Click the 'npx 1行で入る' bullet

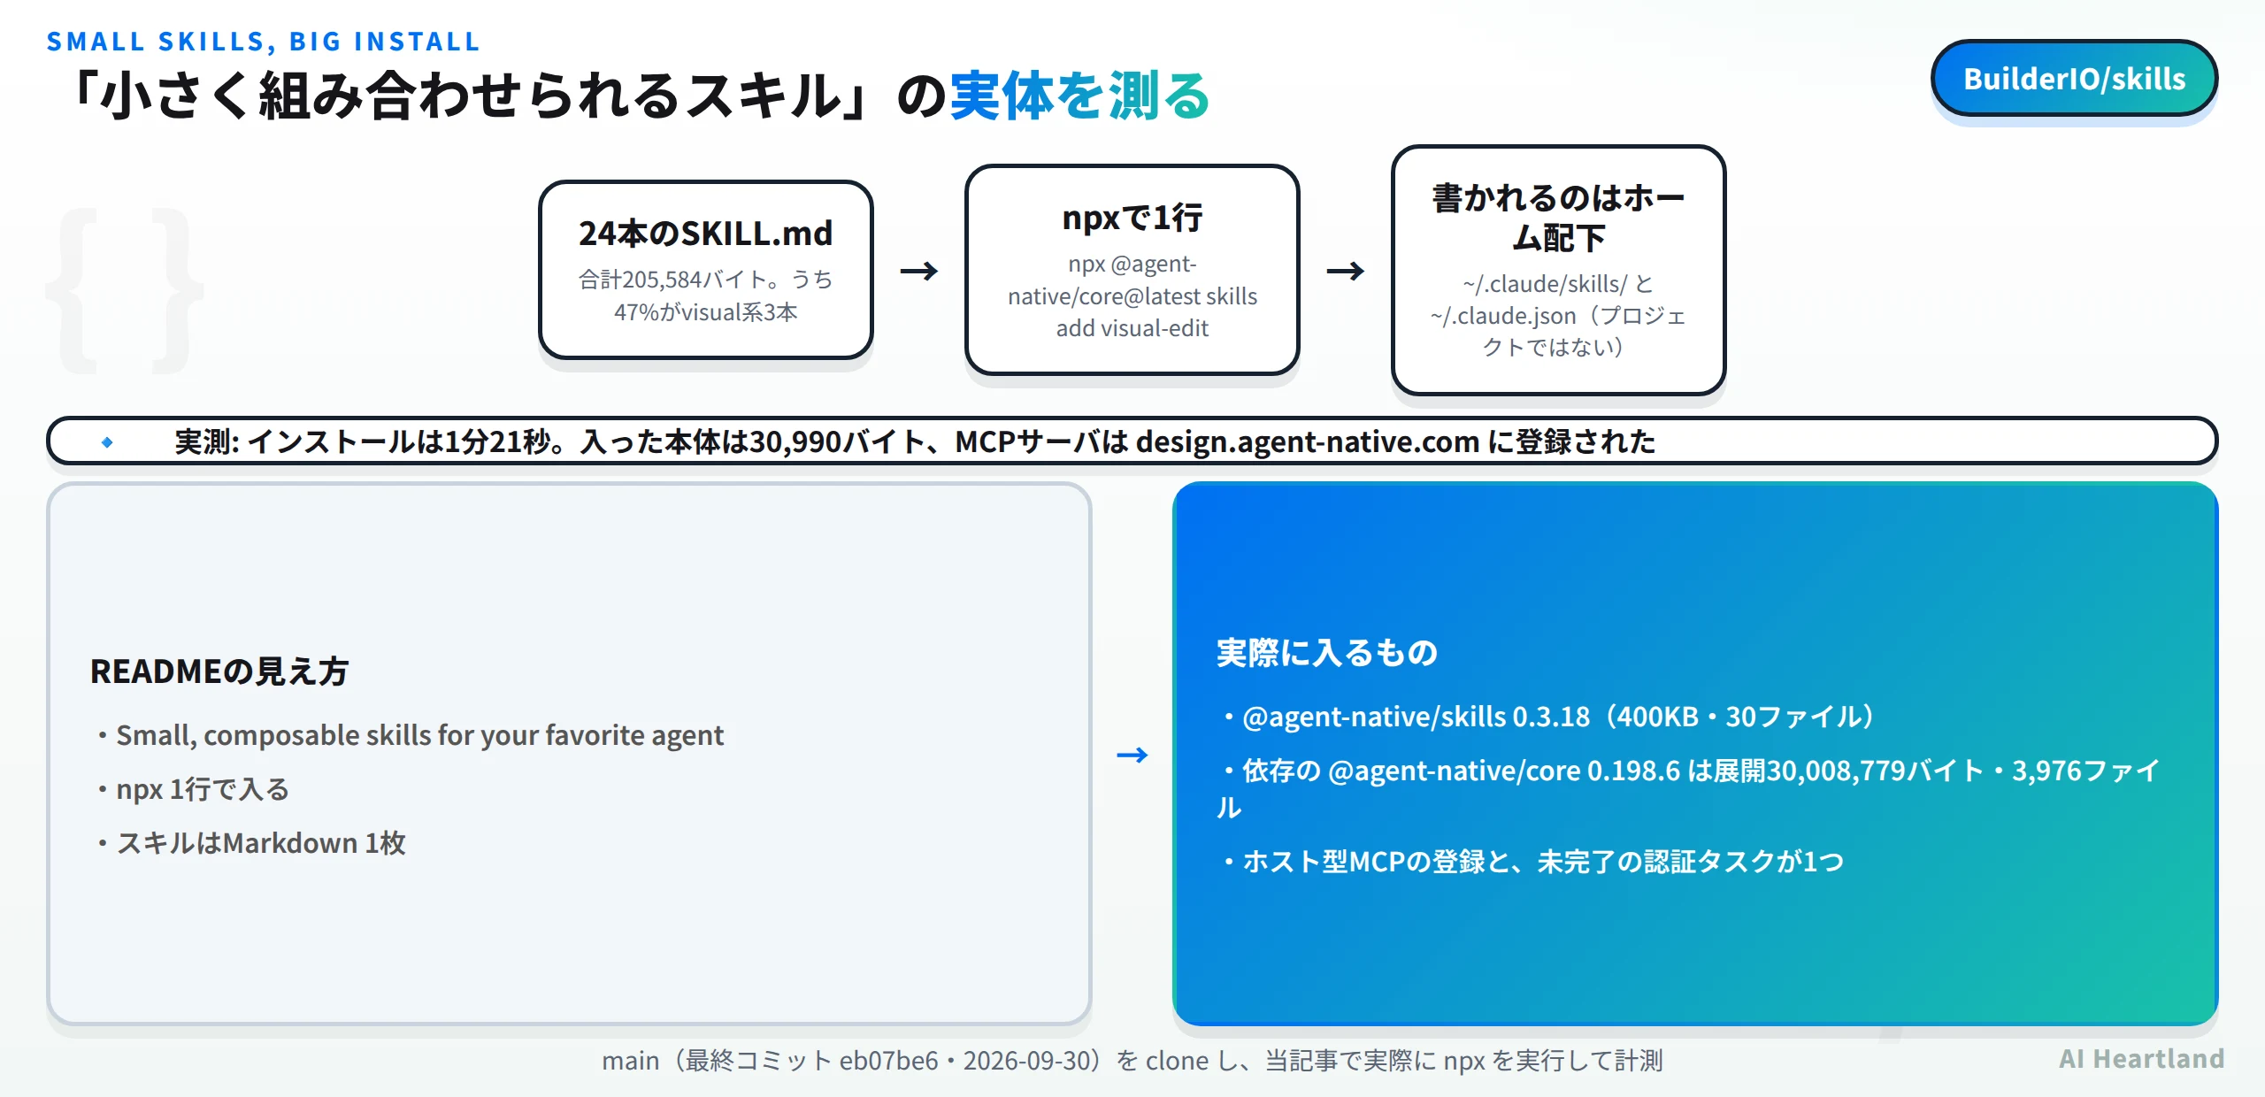194,789
